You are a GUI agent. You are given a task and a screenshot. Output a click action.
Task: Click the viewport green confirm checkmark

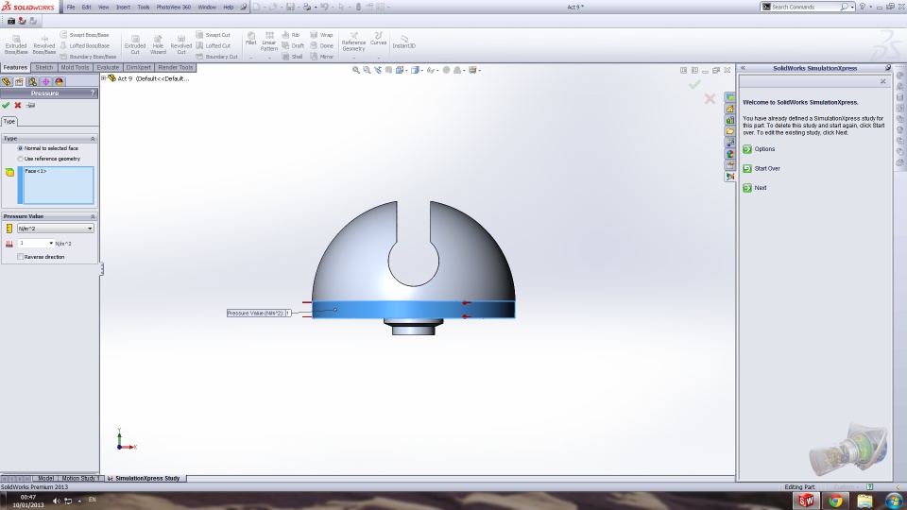click(694, 84)
